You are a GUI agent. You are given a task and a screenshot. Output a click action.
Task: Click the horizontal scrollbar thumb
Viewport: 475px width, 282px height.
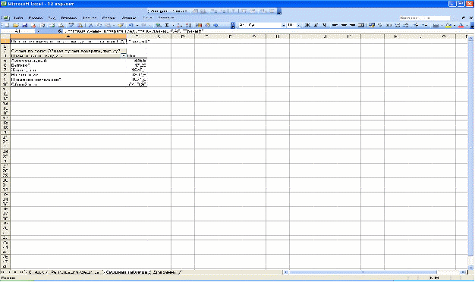pyautogui.click(x=363, y=272)
